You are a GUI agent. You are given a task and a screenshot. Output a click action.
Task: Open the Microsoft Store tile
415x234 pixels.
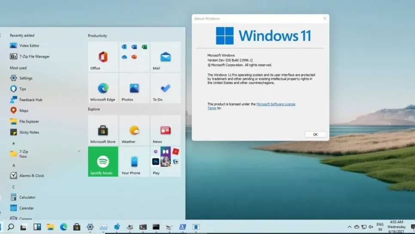pos(103,130)
